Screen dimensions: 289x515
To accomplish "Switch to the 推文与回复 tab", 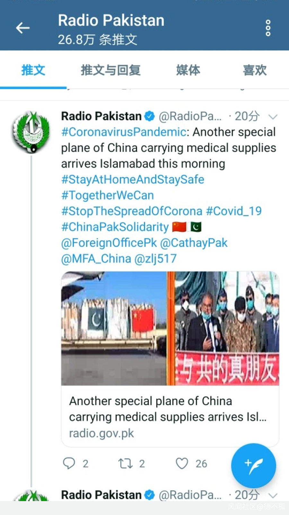I will (x=110, y=70).
